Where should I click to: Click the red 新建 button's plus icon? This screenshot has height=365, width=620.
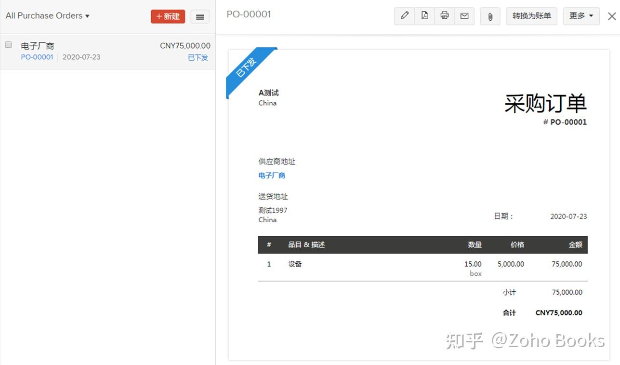point(159,16)
